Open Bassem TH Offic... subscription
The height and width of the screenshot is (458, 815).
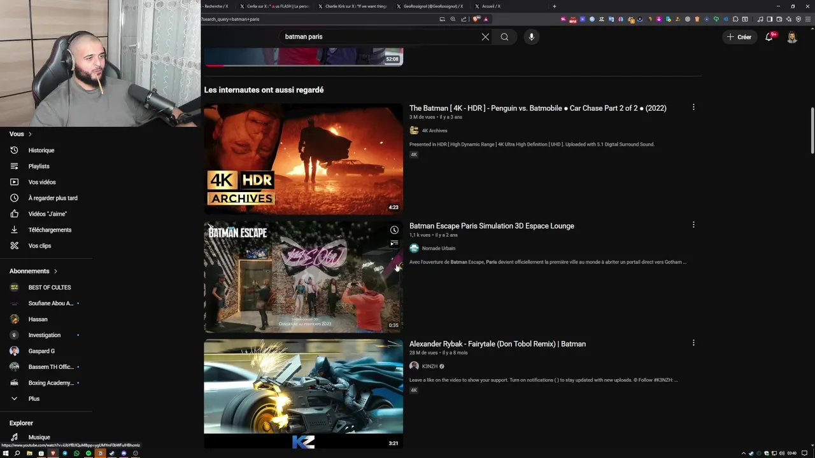pyautogui.click(x=50, y=367)
